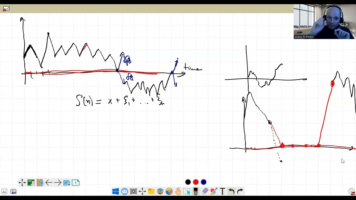The image size is (356, 200).
Task: Open the participants group icon
Action: (125, 191)
